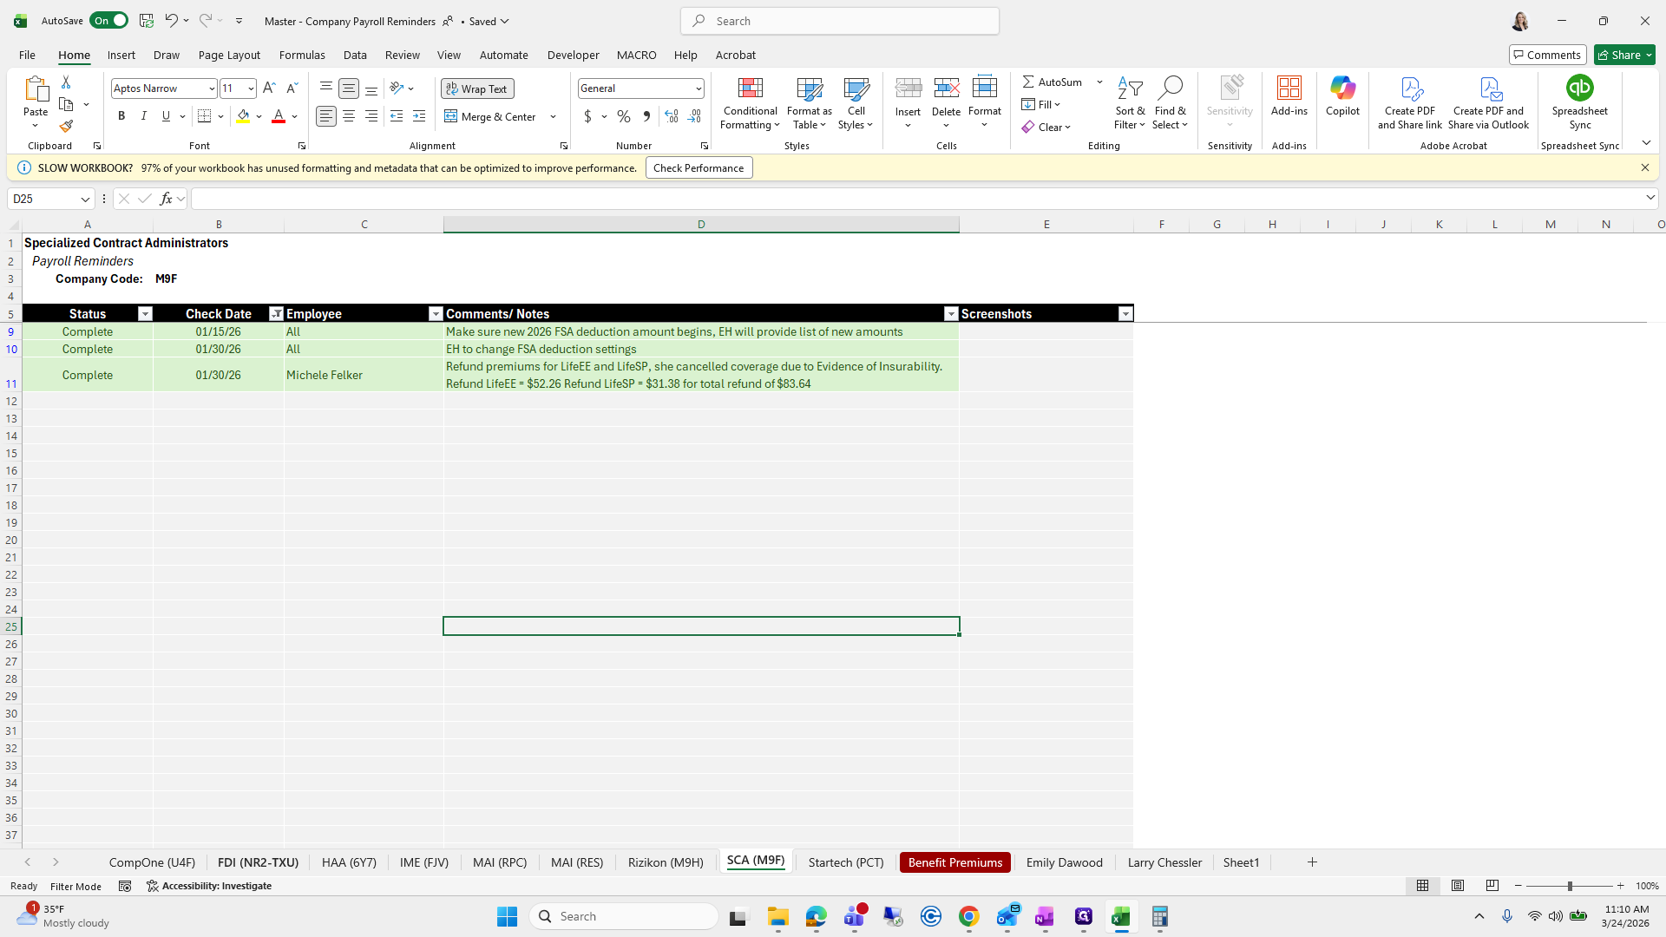Click the Format Painter icon
Screen dimensions: 1666x937
[x=66, y=127]
